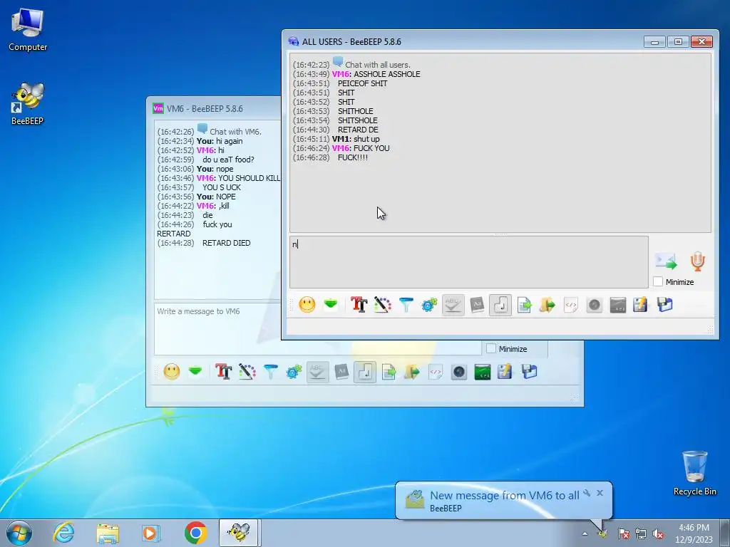Click BeeBEEP bee icon in system tray

pyautogui.click(x=603, y=533)
